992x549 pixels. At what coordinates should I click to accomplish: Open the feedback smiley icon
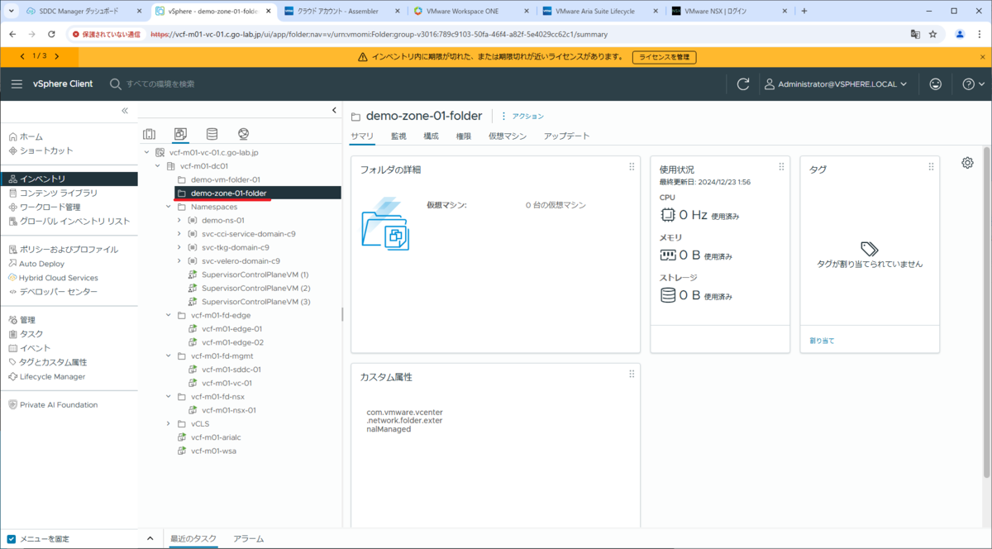pos(936,84)
